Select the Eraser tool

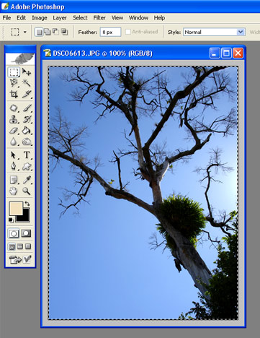[14, 131]
